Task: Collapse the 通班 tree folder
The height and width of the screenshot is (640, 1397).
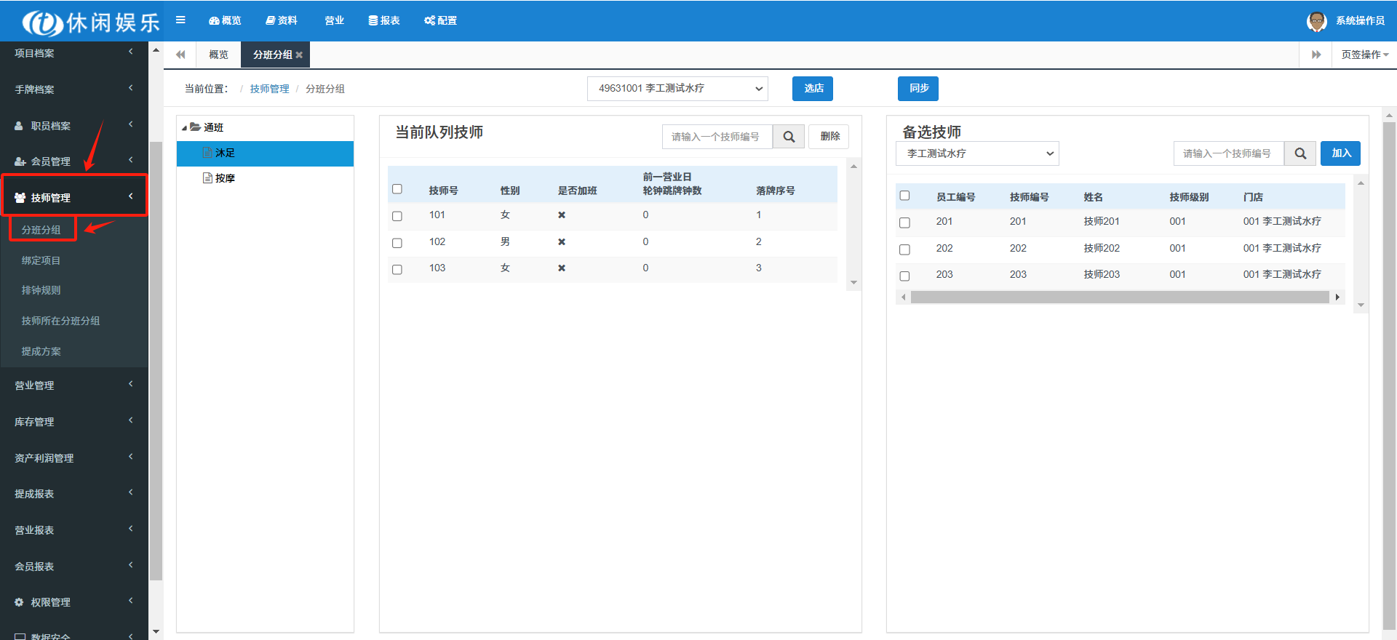Action: pyautogui.click(x=185, y=128)
